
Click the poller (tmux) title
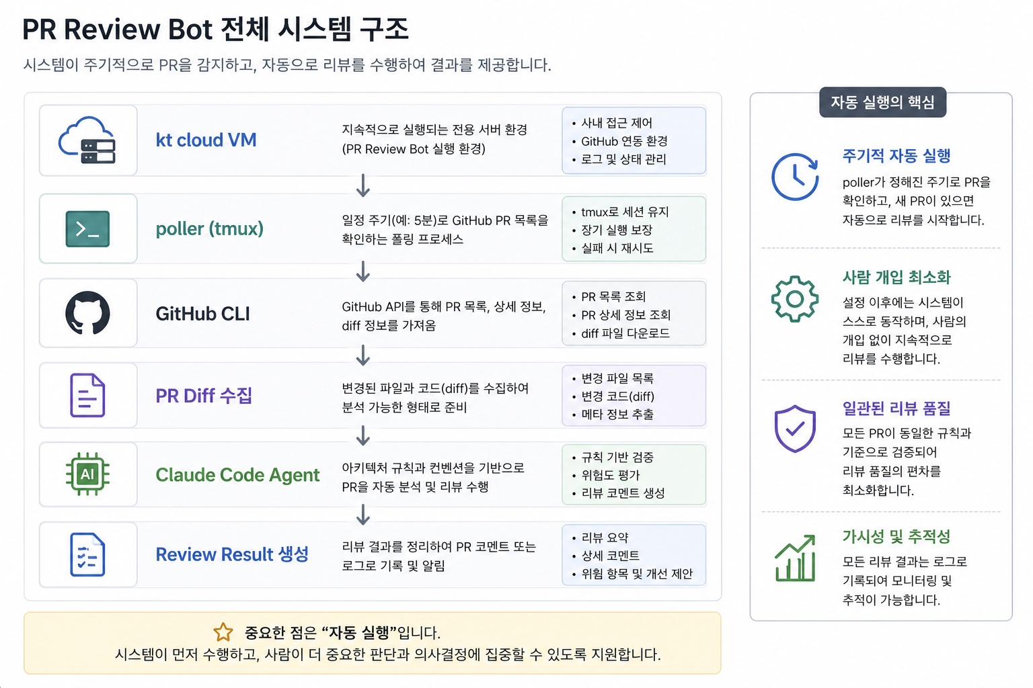209,228
